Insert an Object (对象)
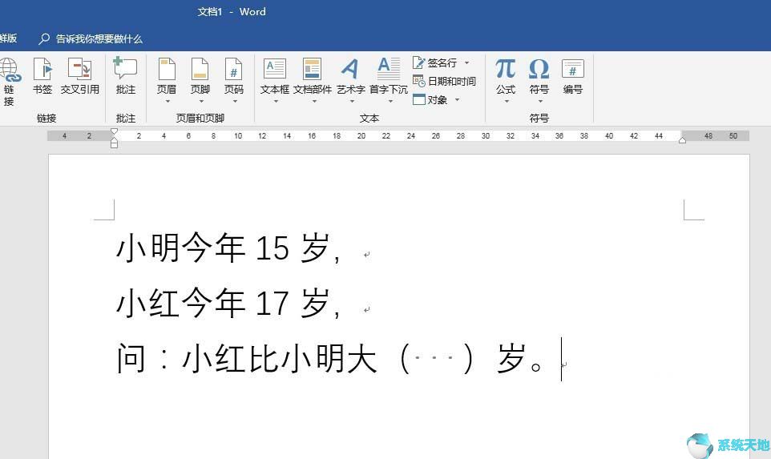The width and height of the screenshot is (771, 459). pyautogui.click(x=430, y=100)
